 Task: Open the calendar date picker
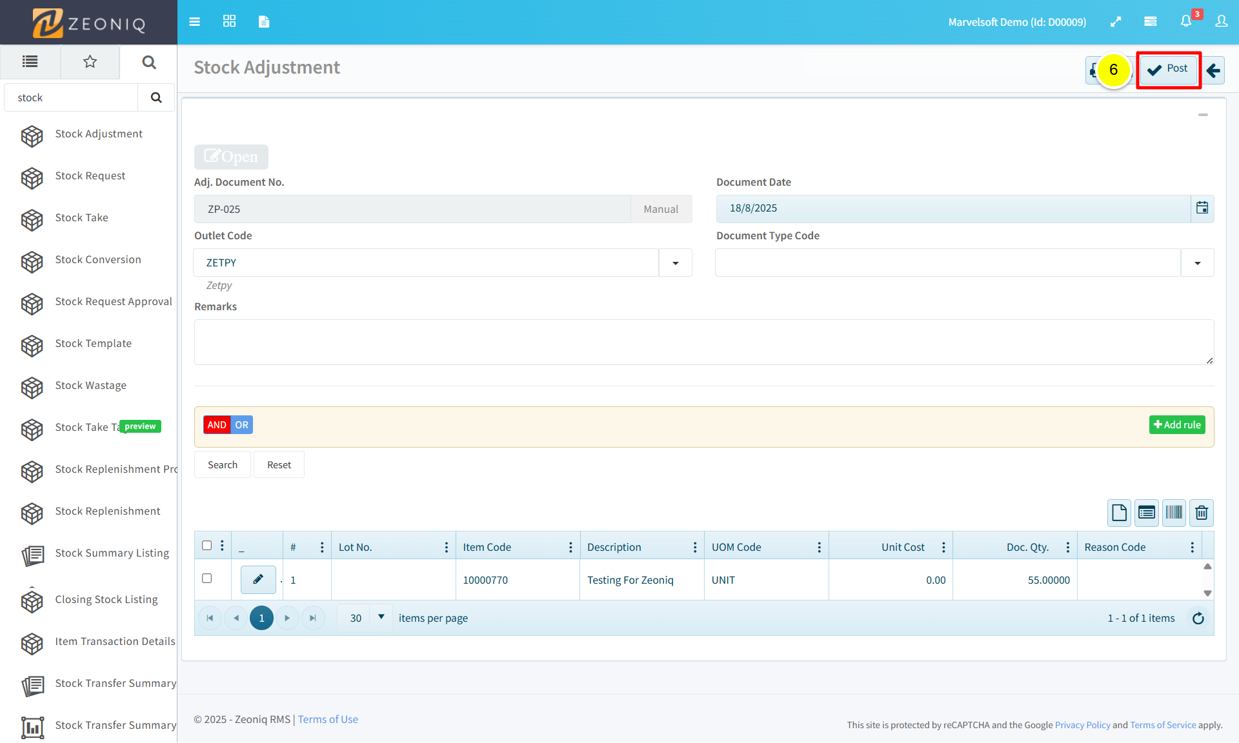(x=1202, y=208)
